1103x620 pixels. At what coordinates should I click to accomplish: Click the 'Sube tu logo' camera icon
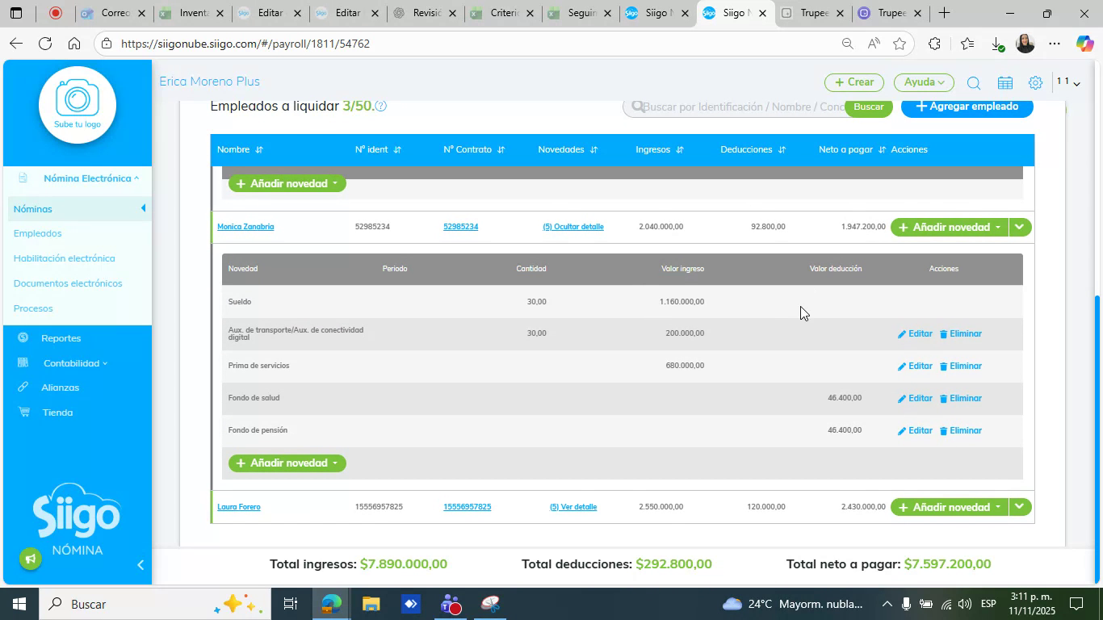click(78, 105)
